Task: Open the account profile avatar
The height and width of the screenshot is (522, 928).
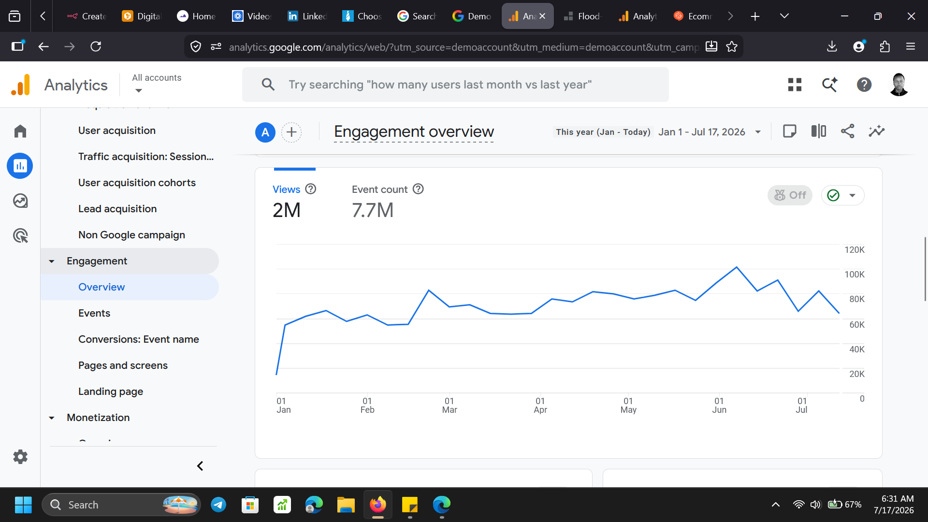Action: tap(899, 85)
